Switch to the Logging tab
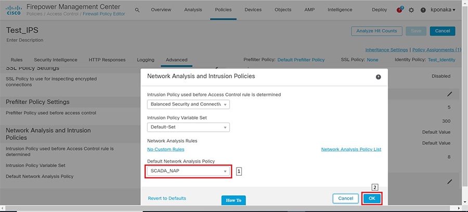The image size is (468, 212). point(146,60)
